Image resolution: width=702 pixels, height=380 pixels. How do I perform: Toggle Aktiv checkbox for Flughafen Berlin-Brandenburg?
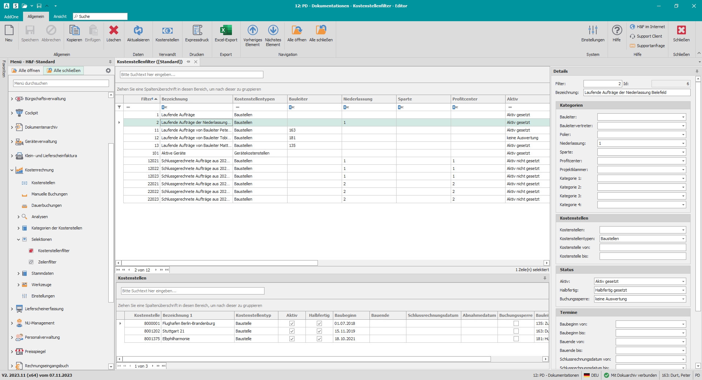(x=292, y=323)
